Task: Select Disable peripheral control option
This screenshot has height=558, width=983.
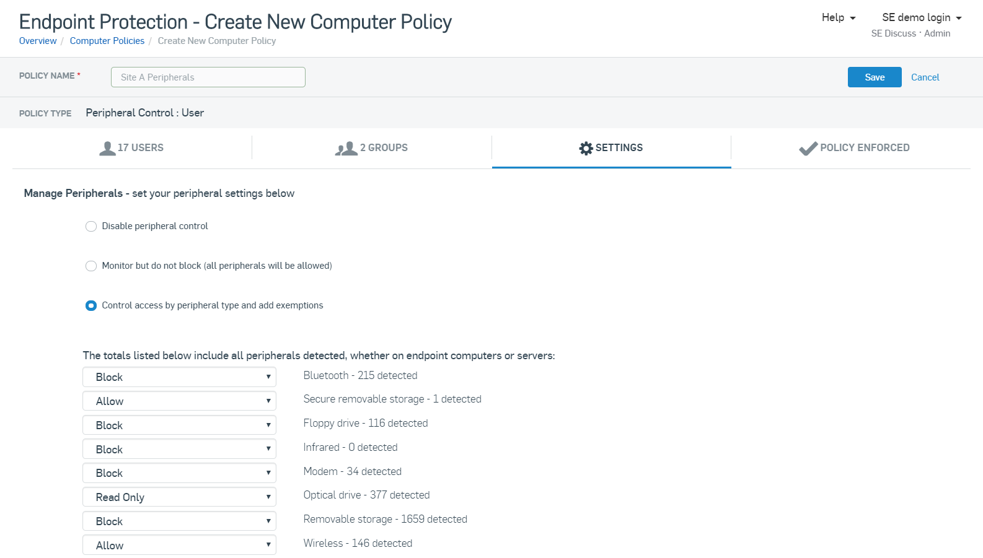Action: click(x=91, y=227)
